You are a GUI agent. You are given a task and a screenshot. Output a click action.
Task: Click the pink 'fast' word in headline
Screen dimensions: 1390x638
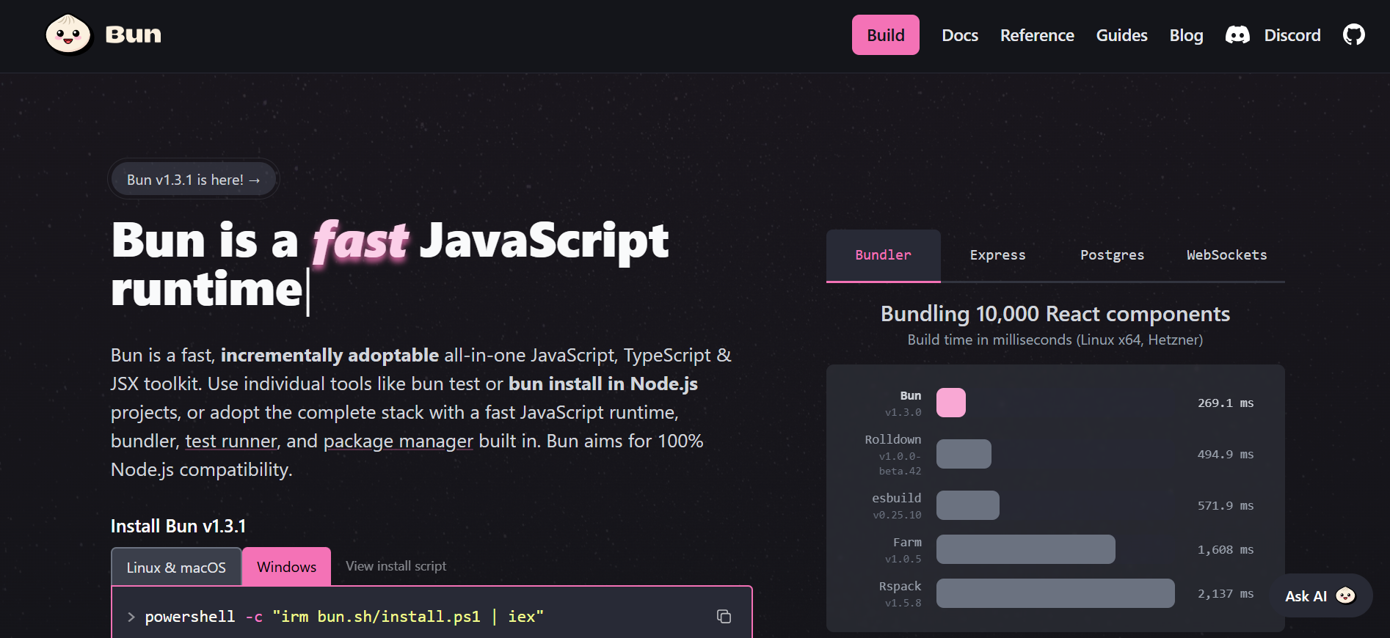pos(360,241)
